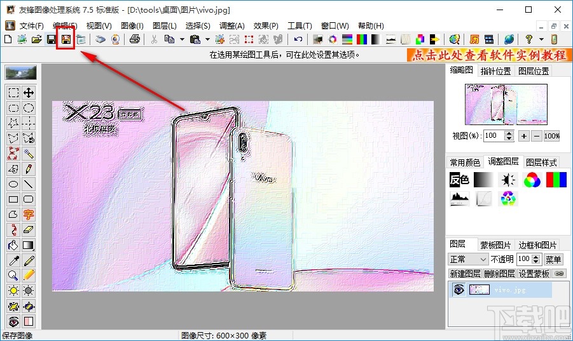This screenshot has width=573, height=341.
Task: Increase the view percent spinner value
Action: 509,133
